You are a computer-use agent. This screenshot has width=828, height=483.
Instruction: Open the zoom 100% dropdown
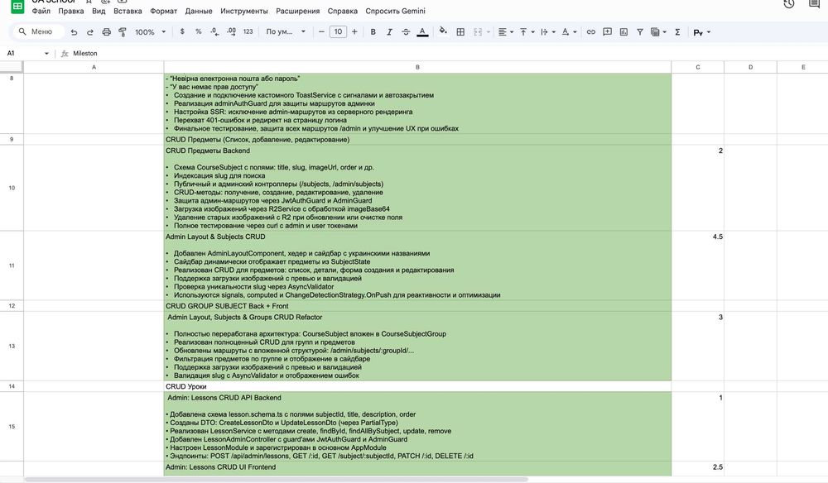coord(150,32)
